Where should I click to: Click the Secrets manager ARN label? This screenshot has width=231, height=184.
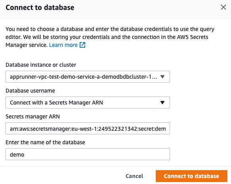pos(32,116)
